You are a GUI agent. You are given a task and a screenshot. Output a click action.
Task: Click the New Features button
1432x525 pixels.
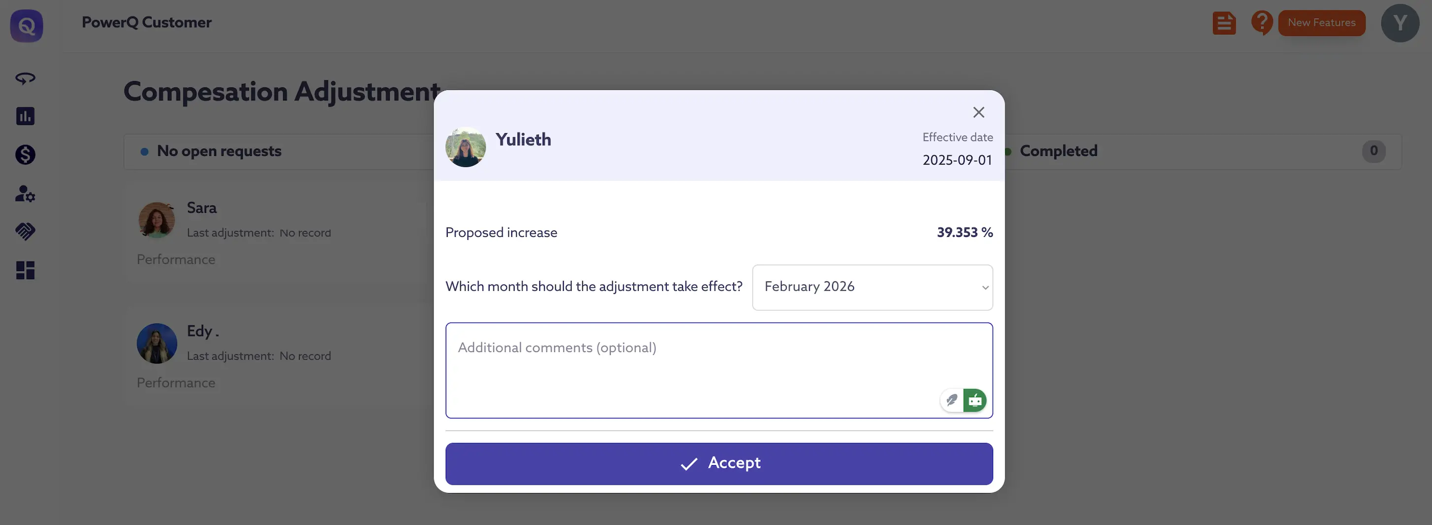(x=1321, y=23)
